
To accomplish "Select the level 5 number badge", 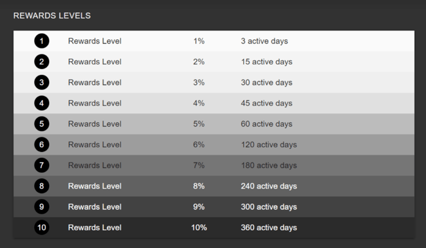I will coord(42,124).
